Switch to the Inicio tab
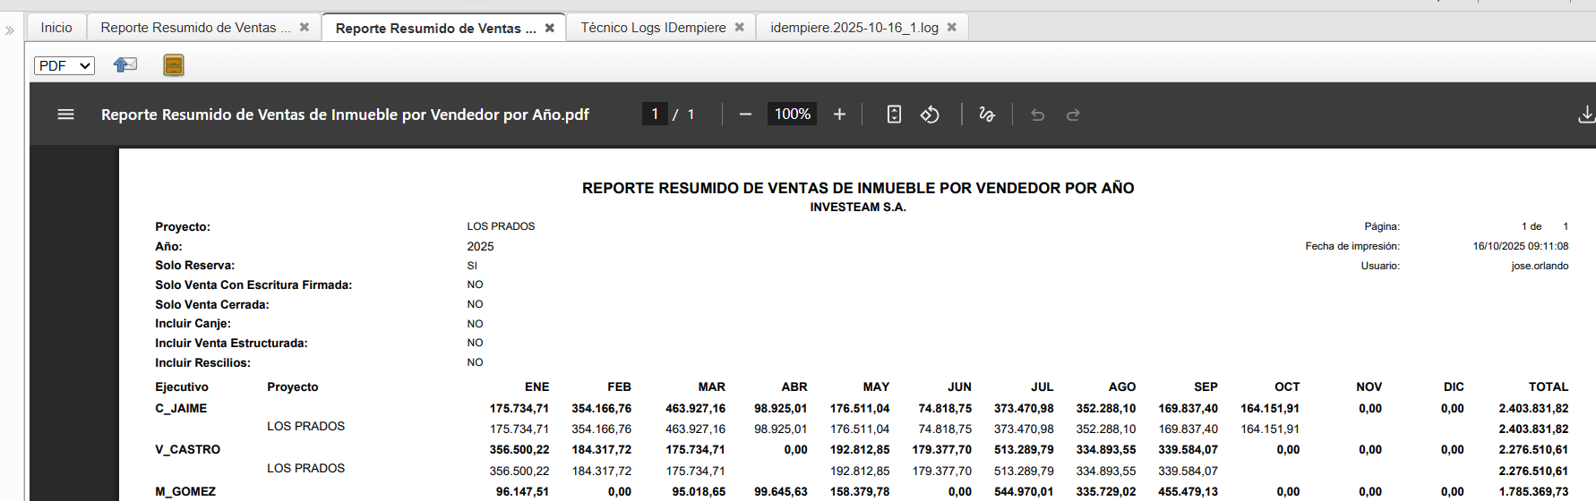The width and height of the screenshot is (1596, 501). 56,28
